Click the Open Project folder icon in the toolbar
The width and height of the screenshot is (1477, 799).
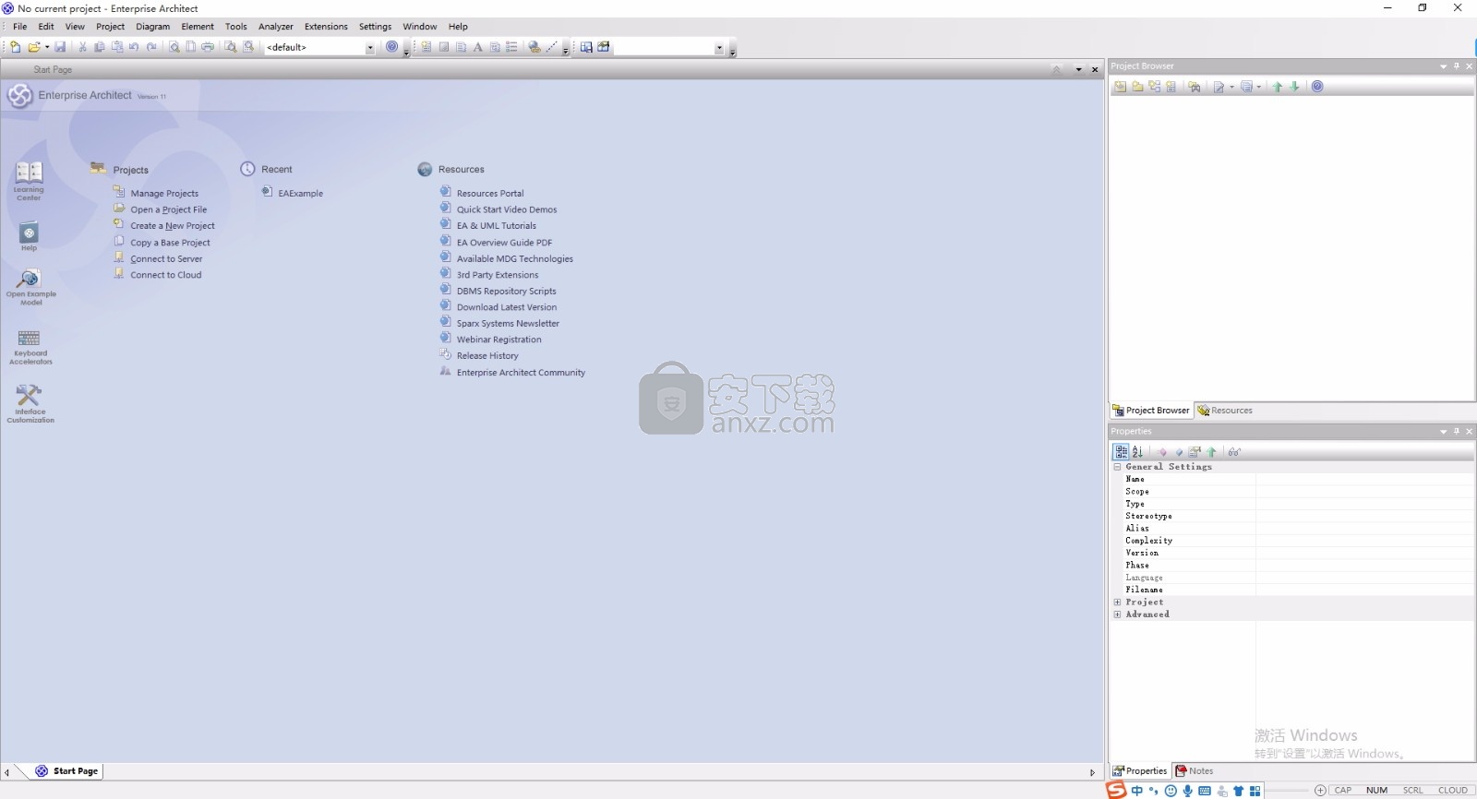point(33,47)
